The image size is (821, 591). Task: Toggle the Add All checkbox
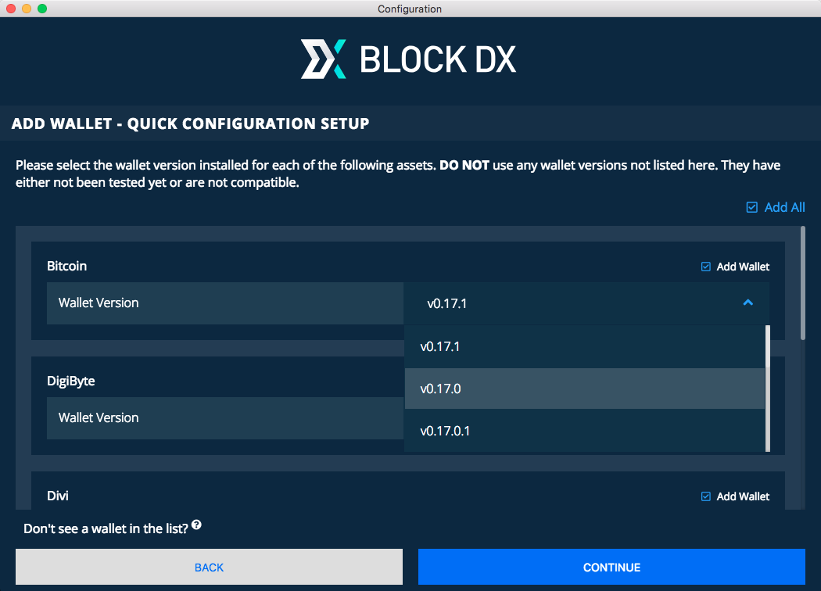click(752, 207)
